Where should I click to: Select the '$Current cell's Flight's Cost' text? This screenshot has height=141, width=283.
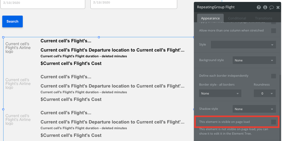pyautogui.click(x=71, y=63)
